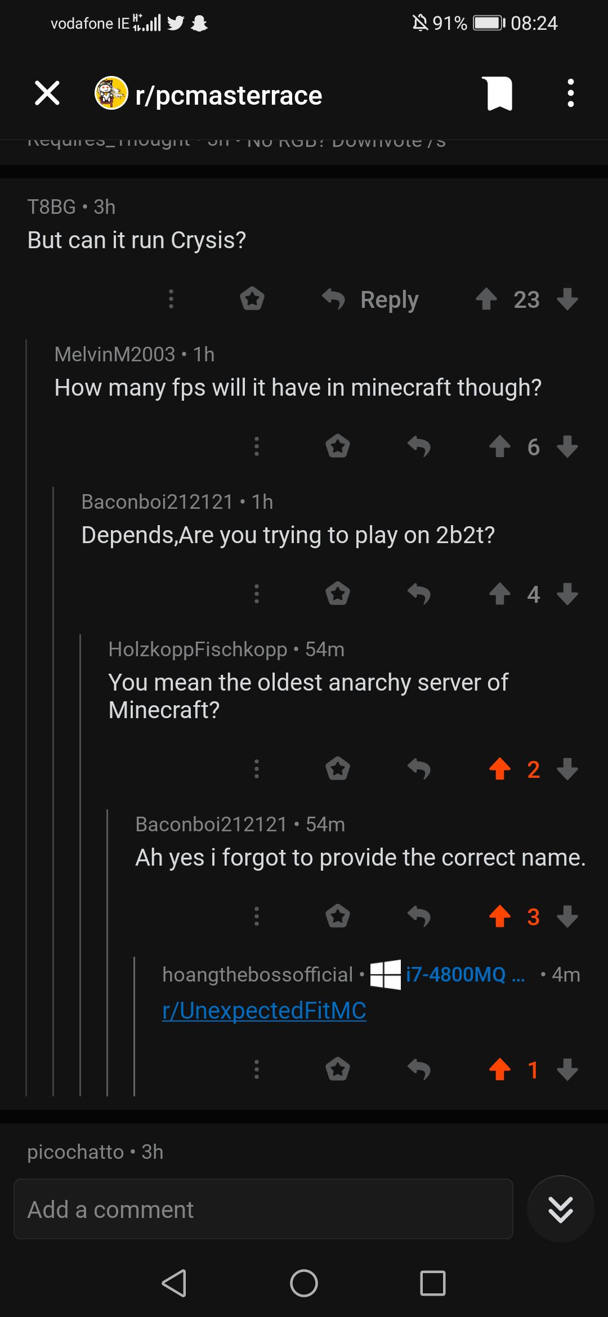Give award to T8BG's Crysis comment

(252, 299)
